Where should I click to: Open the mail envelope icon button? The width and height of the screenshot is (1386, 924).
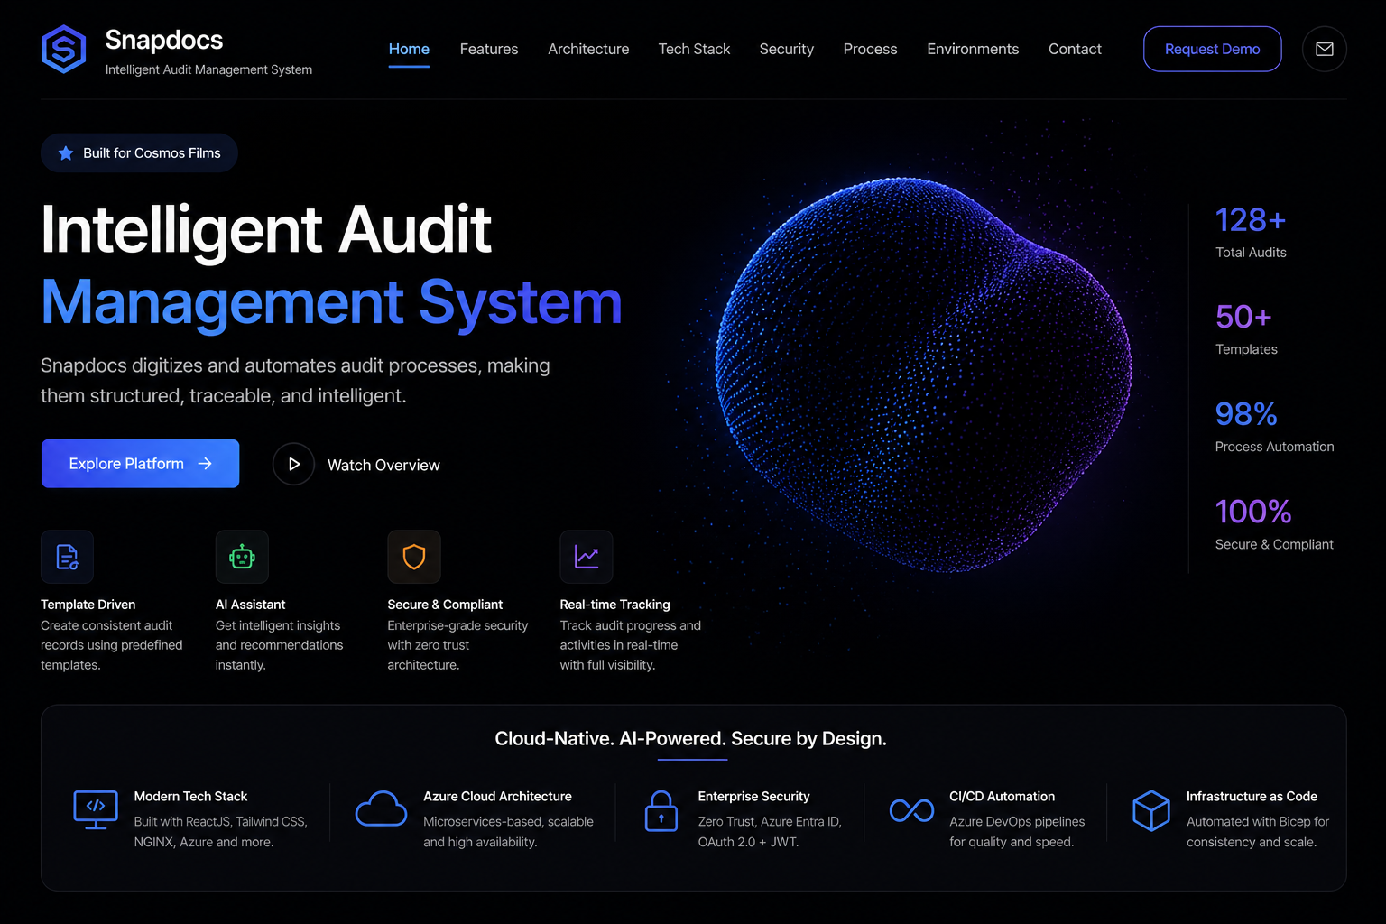coord(1324,49)
